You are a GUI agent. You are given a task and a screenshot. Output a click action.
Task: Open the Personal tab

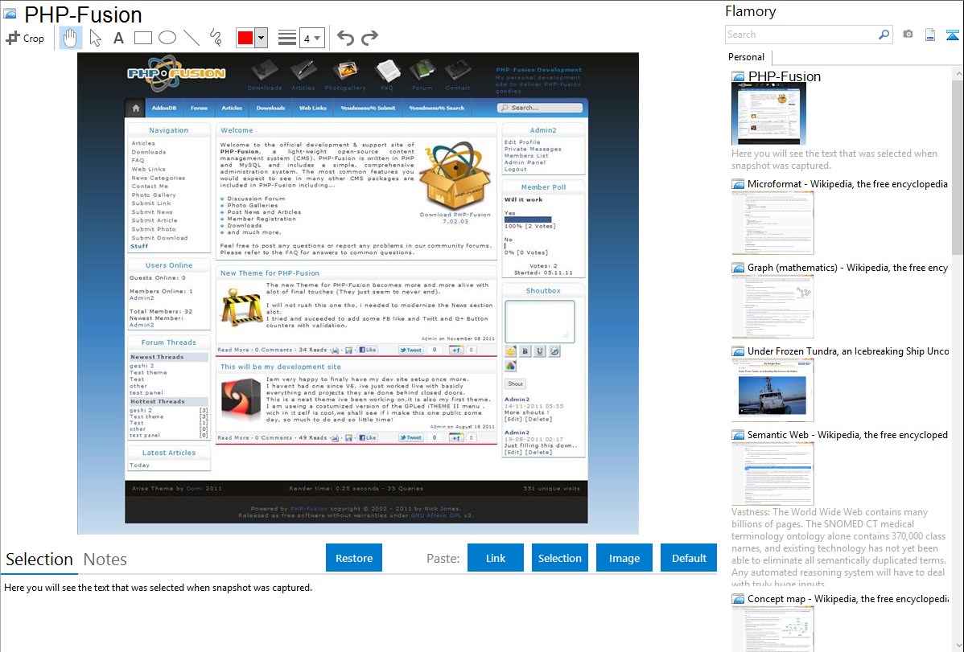click(747, 57)
